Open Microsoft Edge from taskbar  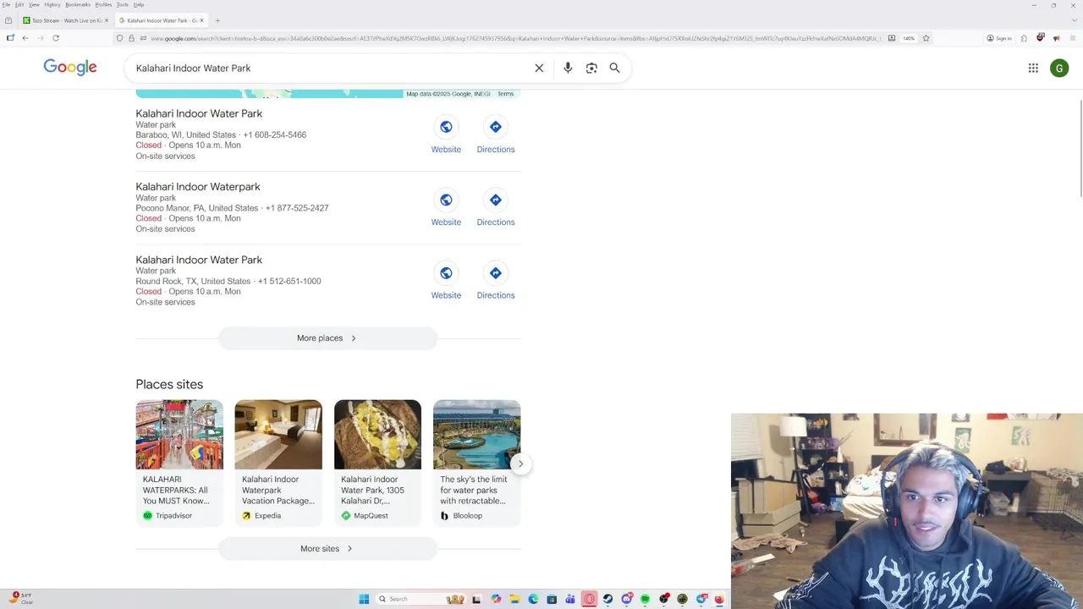click(533, 599)
